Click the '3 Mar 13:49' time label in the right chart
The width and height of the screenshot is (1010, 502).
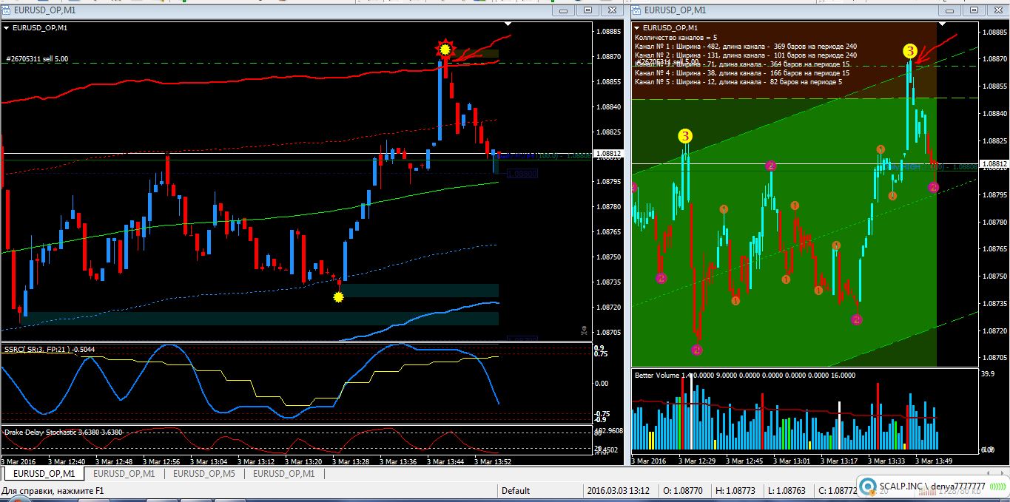pos(935,461)
